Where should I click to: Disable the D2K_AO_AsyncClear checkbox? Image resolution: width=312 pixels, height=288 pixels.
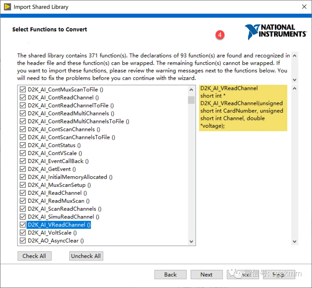point(23,241)
